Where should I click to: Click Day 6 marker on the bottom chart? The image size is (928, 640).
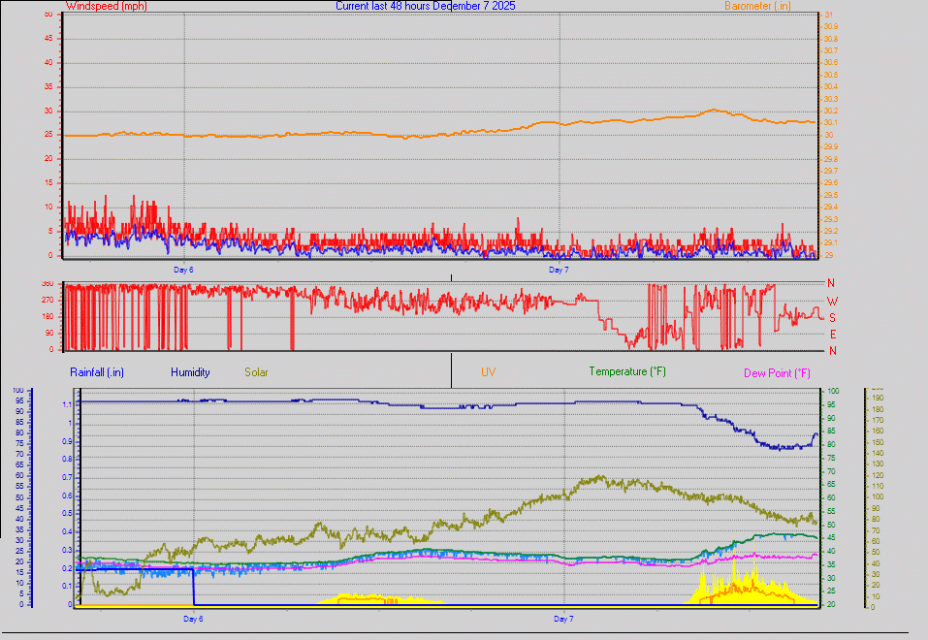pyautogui.click(x=193, y=618)
